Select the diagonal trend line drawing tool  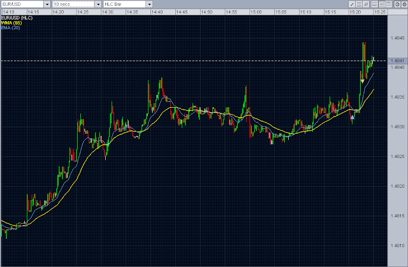pyautogui.click(x=352, y=4)
